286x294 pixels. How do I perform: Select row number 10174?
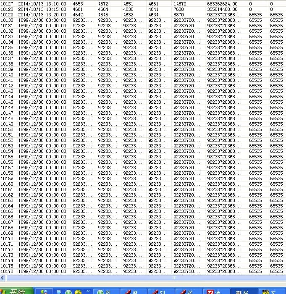point(7,260)
